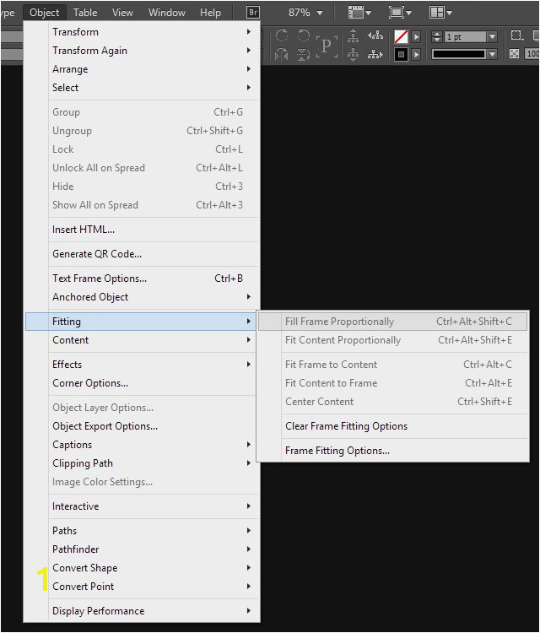Open Adobe Bridge with the Br icon

tap(253, 13)
